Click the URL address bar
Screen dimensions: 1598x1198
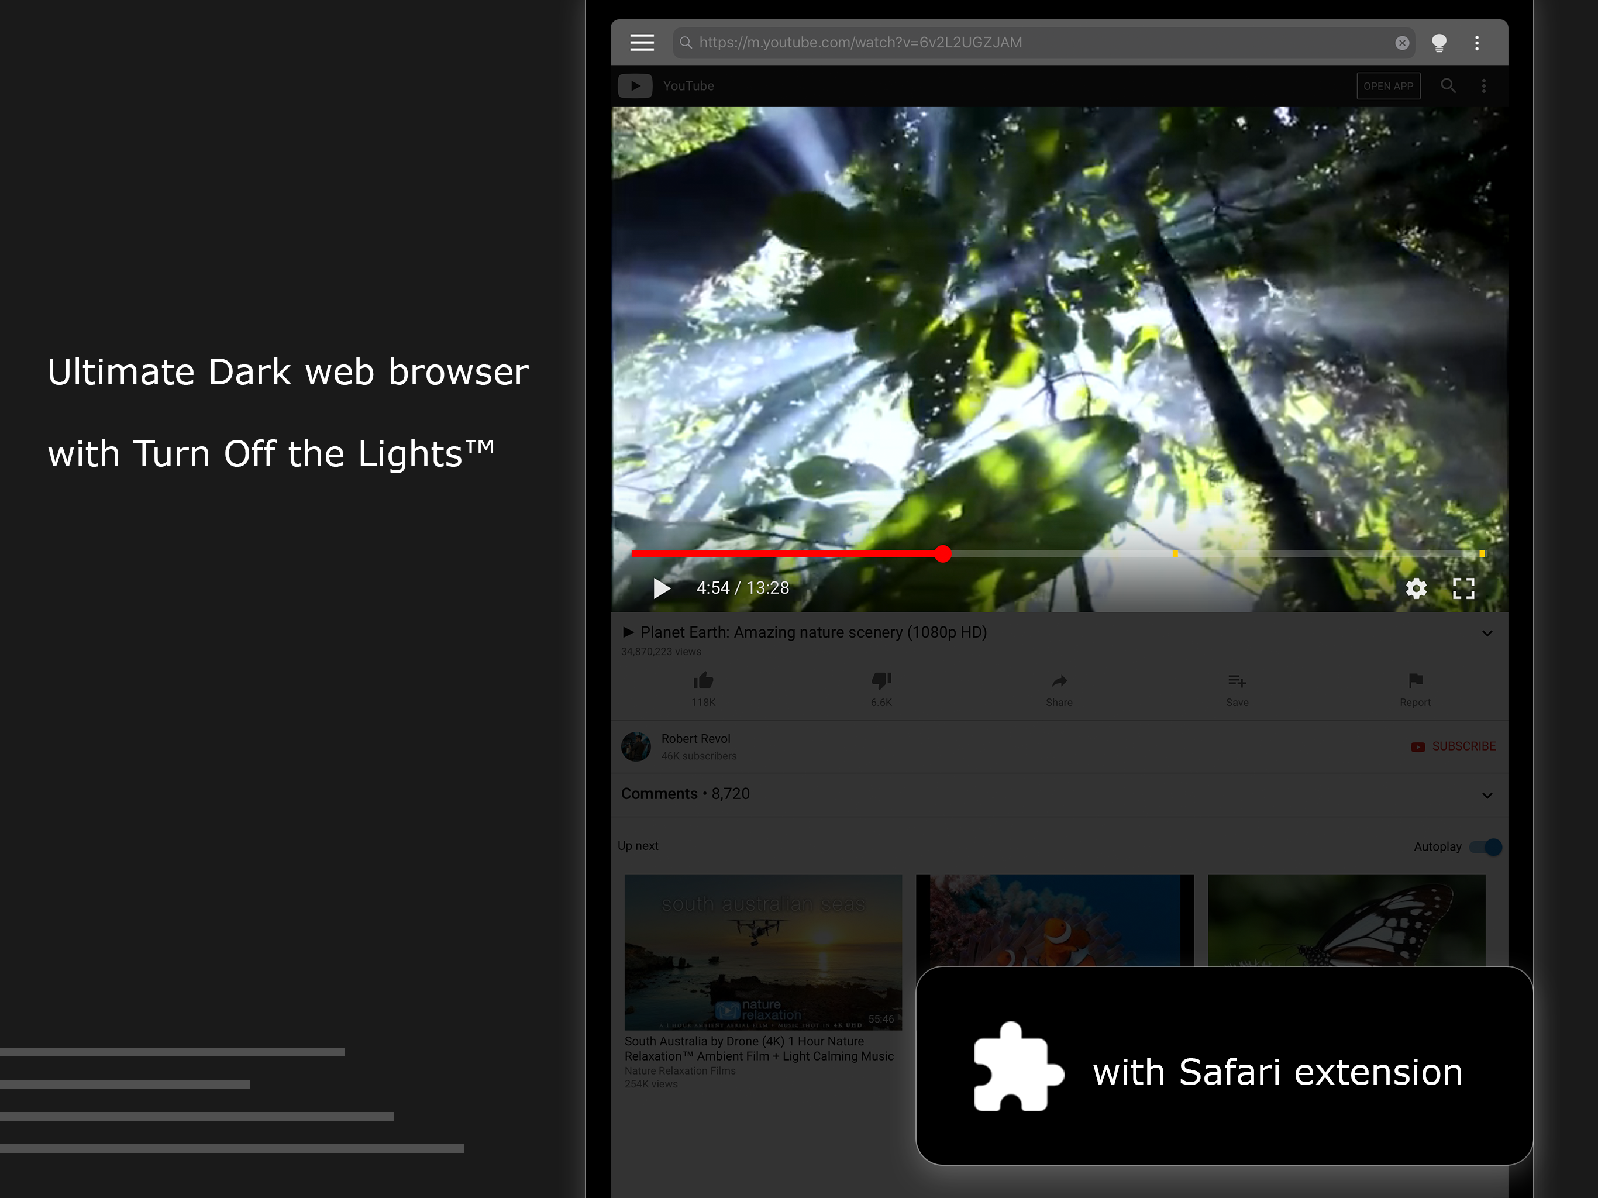(x=1044, y=43)
